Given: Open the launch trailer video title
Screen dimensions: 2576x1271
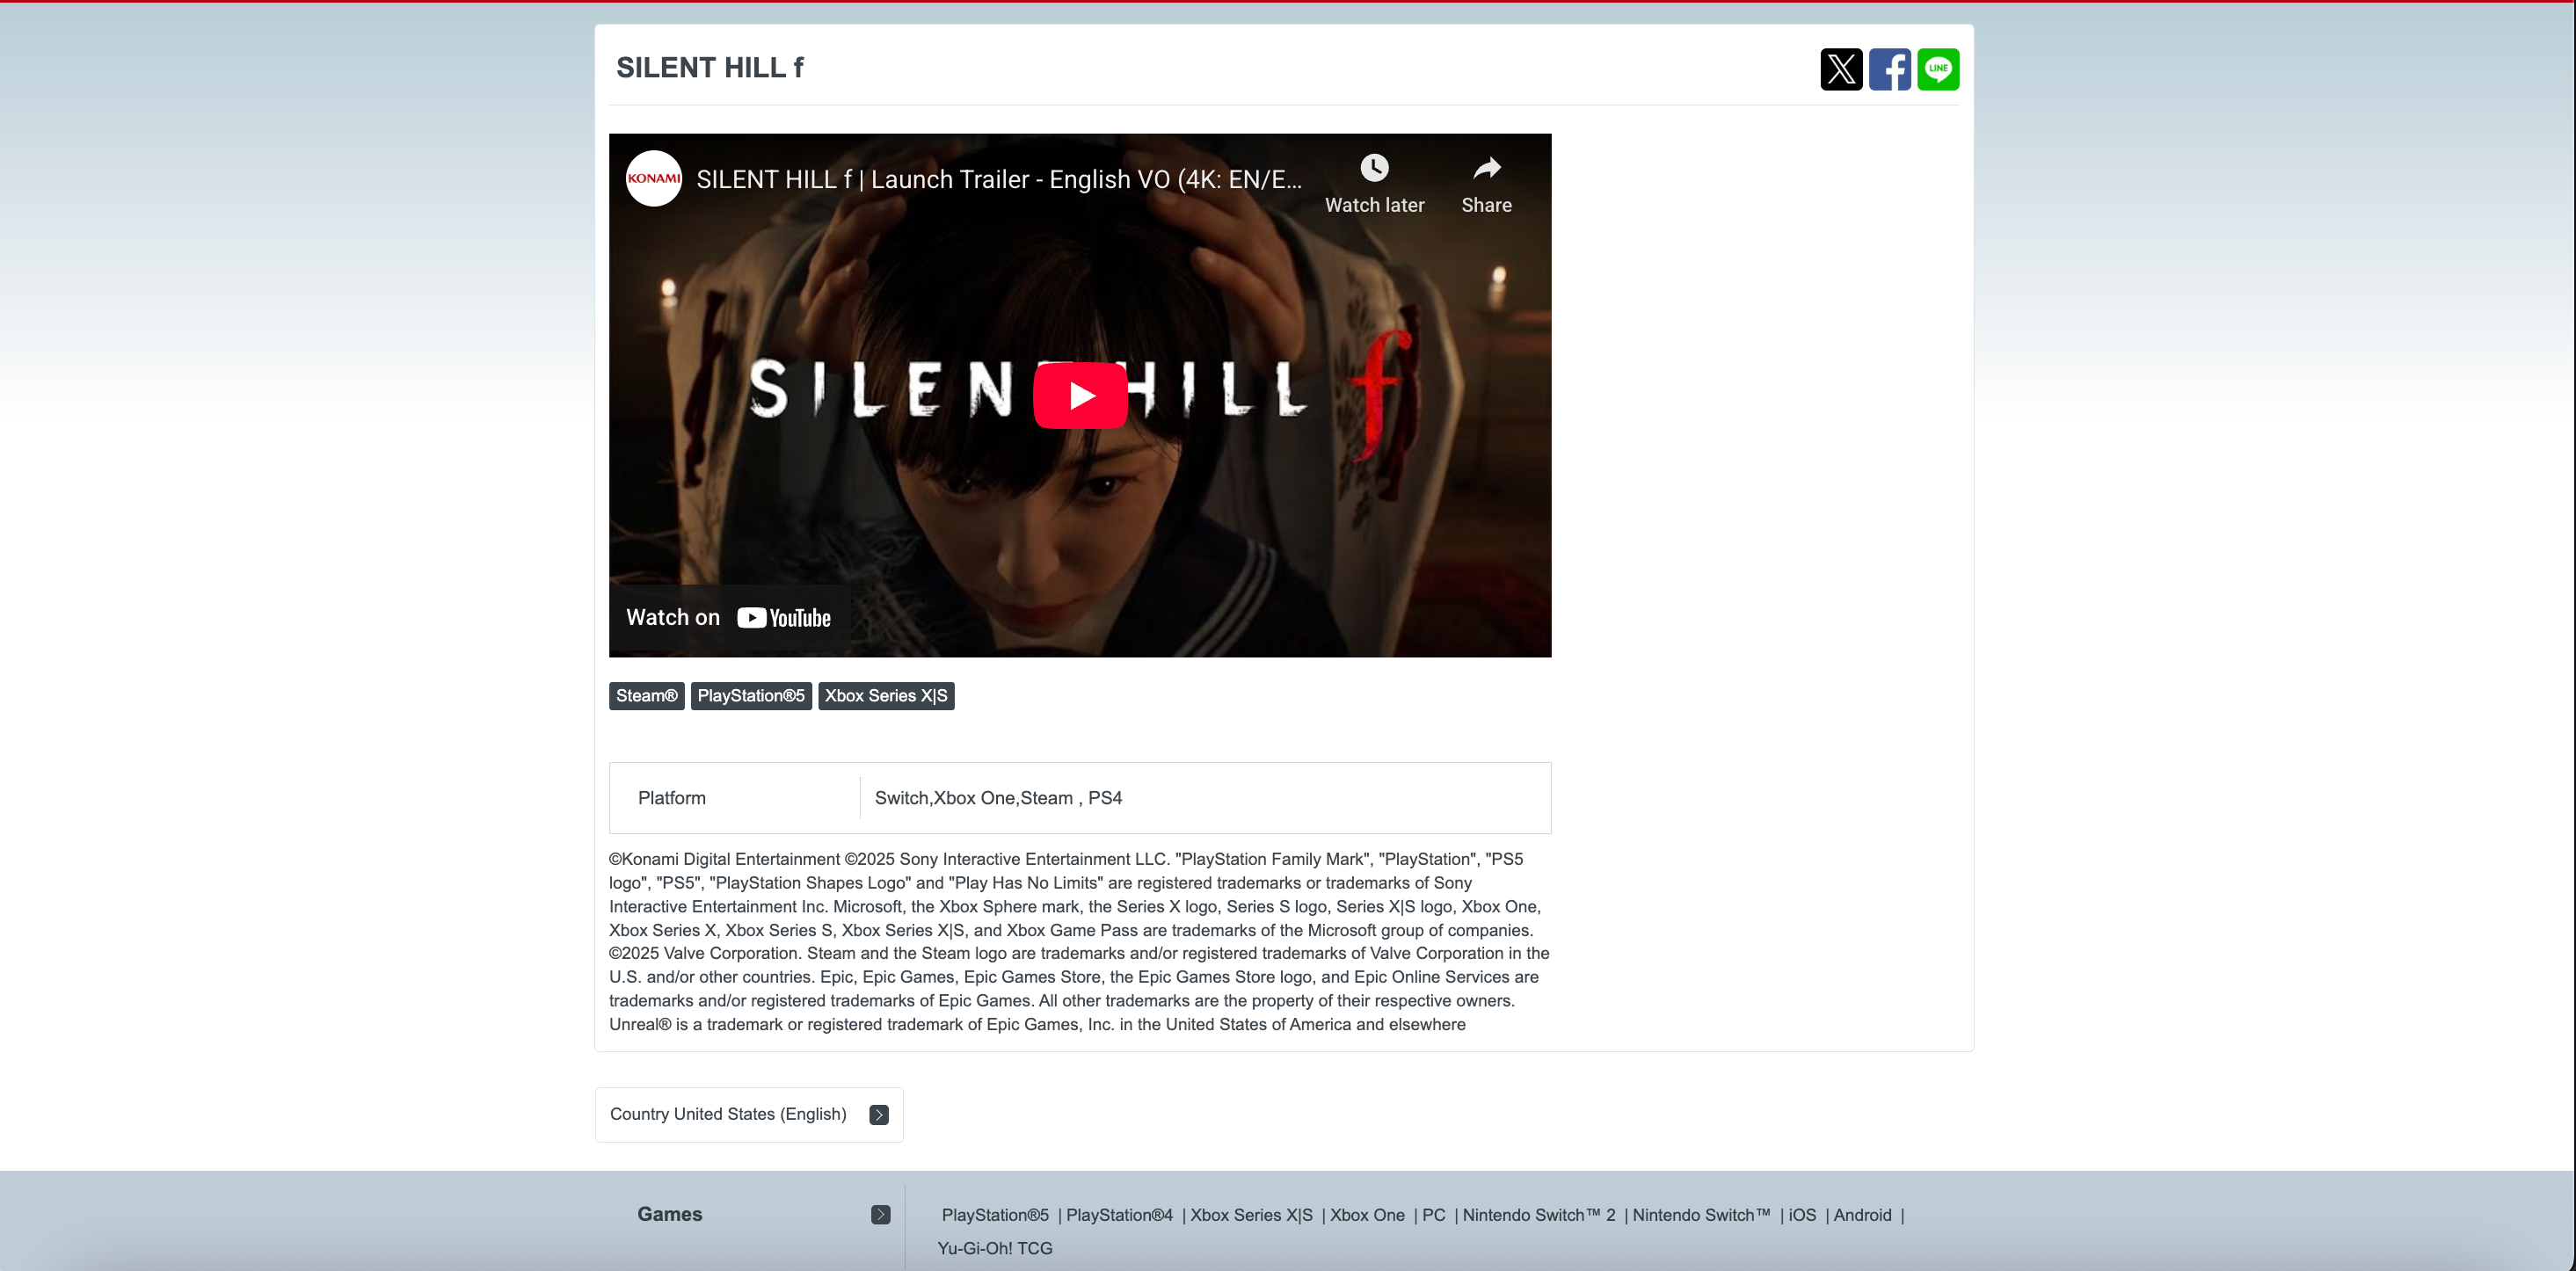Looking at the screenshot, I should (x=999, y=180).
